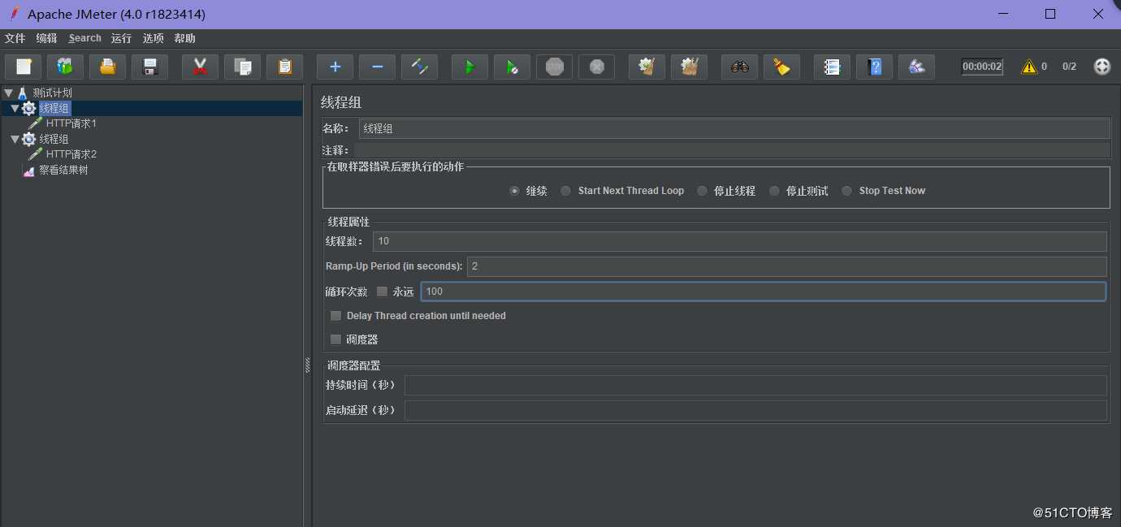
Task: Open search with binoculars icon
Action: pos(739,67)
